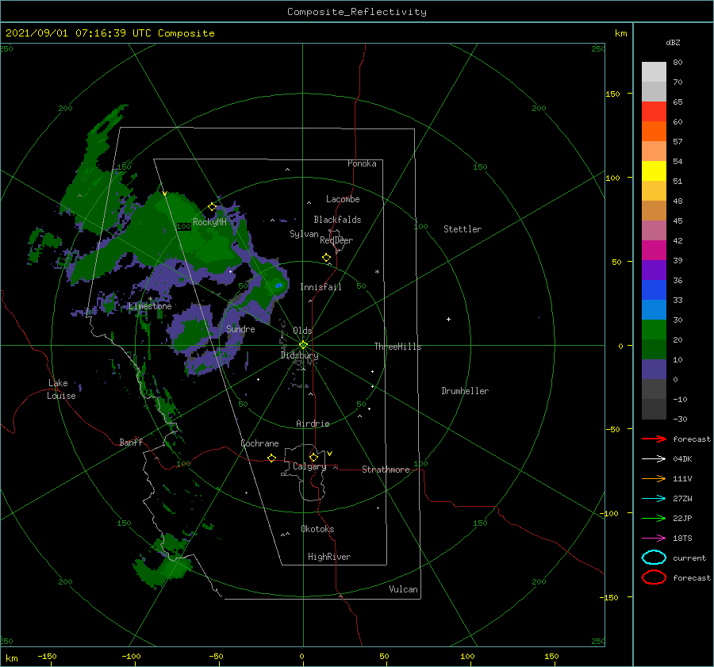Select the red 65 dBZ swatch

tap(654, 112)
